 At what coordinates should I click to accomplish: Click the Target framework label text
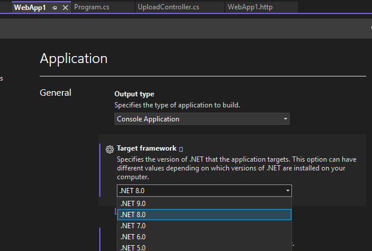tap(147, 149)
